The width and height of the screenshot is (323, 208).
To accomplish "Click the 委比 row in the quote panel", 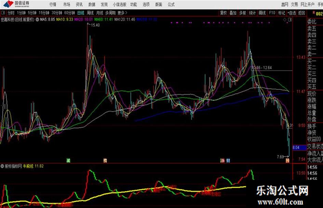I will coord(312,22).
